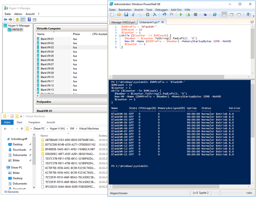Toggle the console tree in Hyper-V-Manager toolbar
256x197 pixels.
point(23,20)
